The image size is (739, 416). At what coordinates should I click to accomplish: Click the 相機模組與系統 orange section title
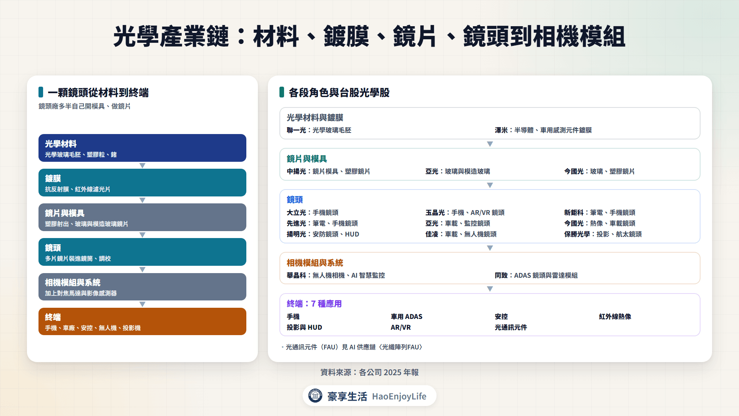click(x=315, y=263)
